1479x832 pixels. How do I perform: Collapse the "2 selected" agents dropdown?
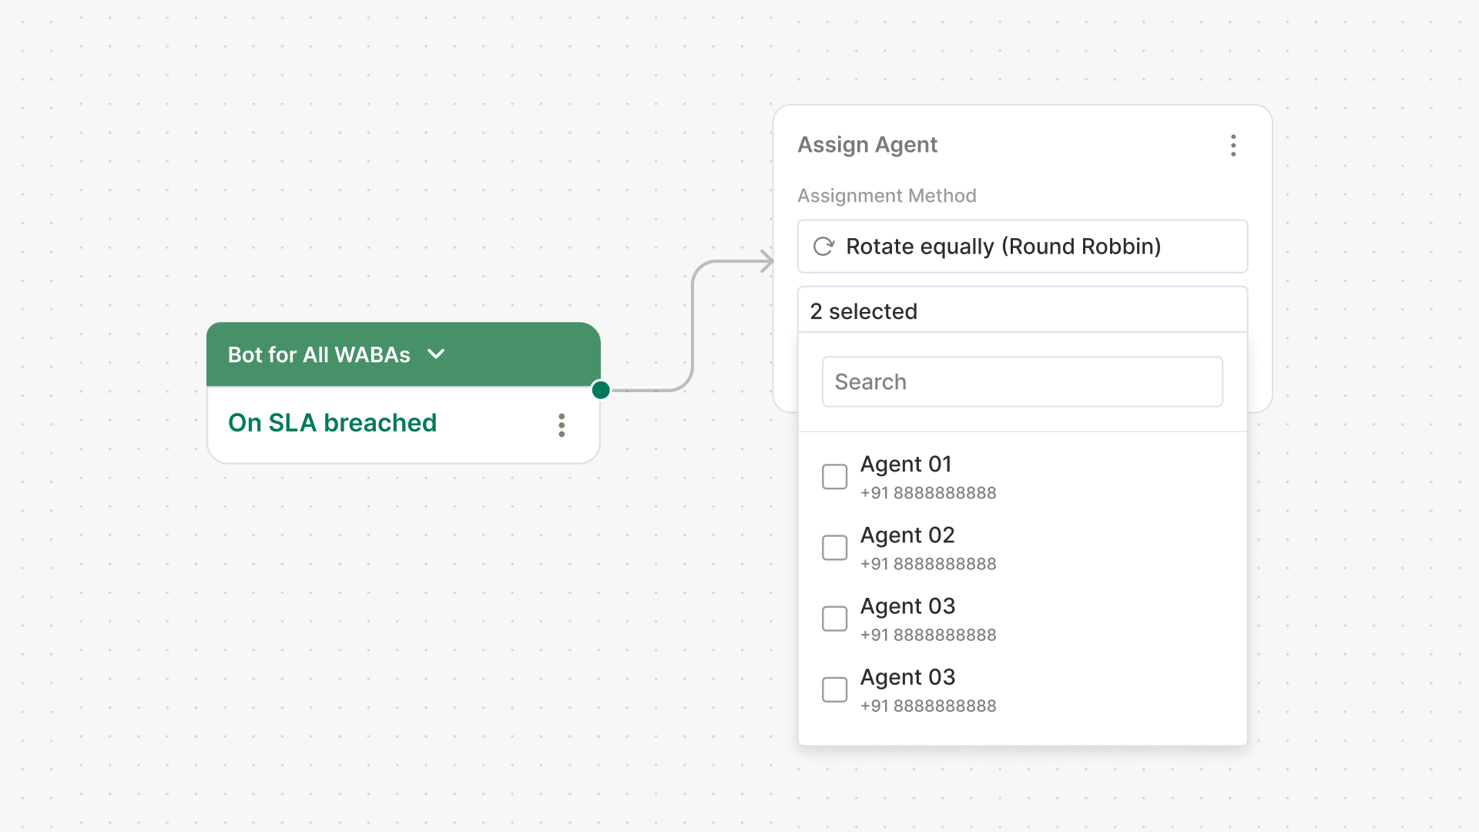[x=1021, y=311]
